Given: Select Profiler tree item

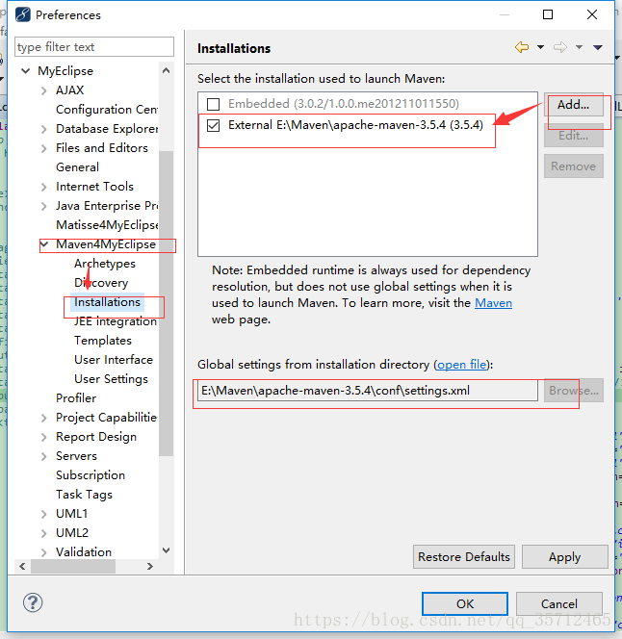Looking at the screenshot, I should (x=76, y=398).
